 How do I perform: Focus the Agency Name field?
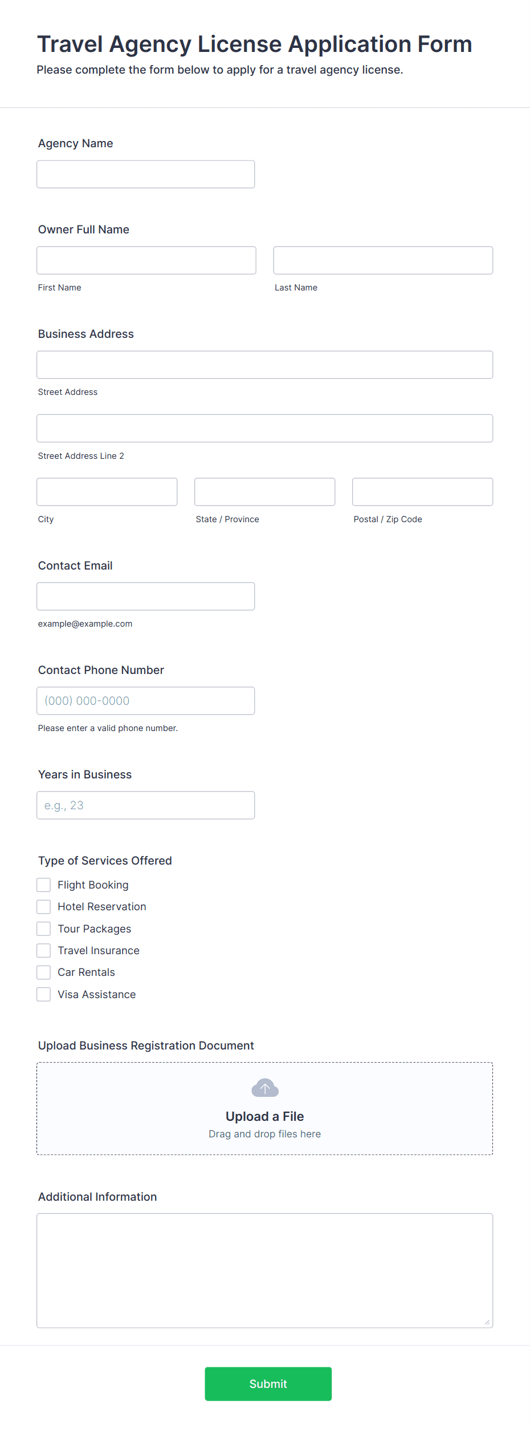146,174
